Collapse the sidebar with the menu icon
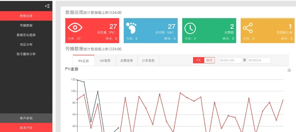The height and width of the screenshot is (132, 296). click(47, 6)
